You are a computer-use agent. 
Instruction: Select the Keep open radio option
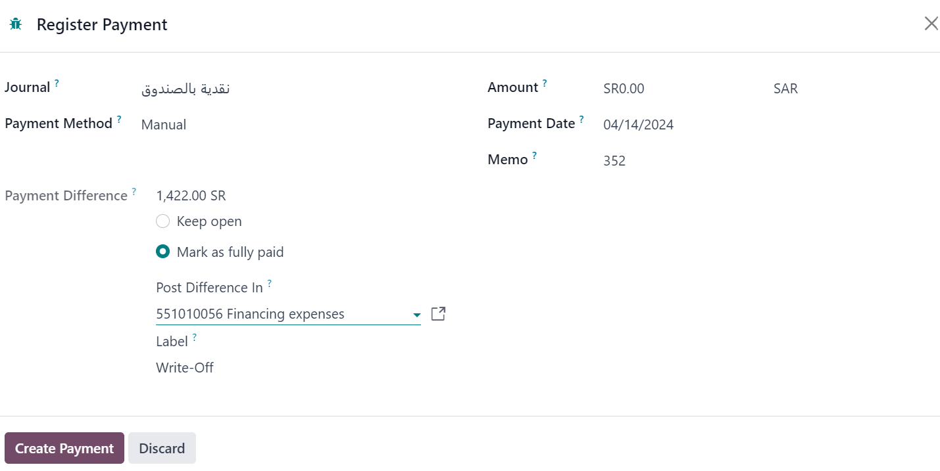point(163,221)
